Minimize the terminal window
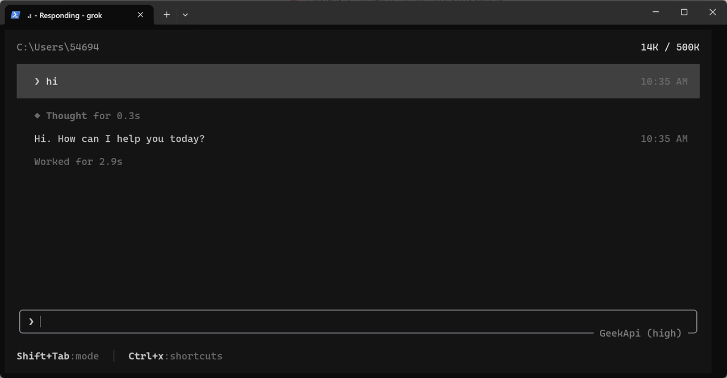Image resolution: width=727 pixels, height=378 pixels. 656,12
